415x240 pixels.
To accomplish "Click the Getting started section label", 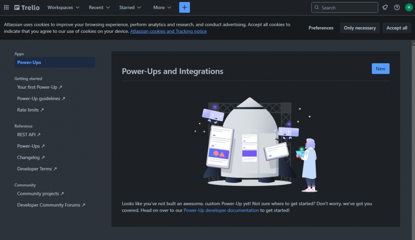I will pyautogui.click(x=28, y=79).
